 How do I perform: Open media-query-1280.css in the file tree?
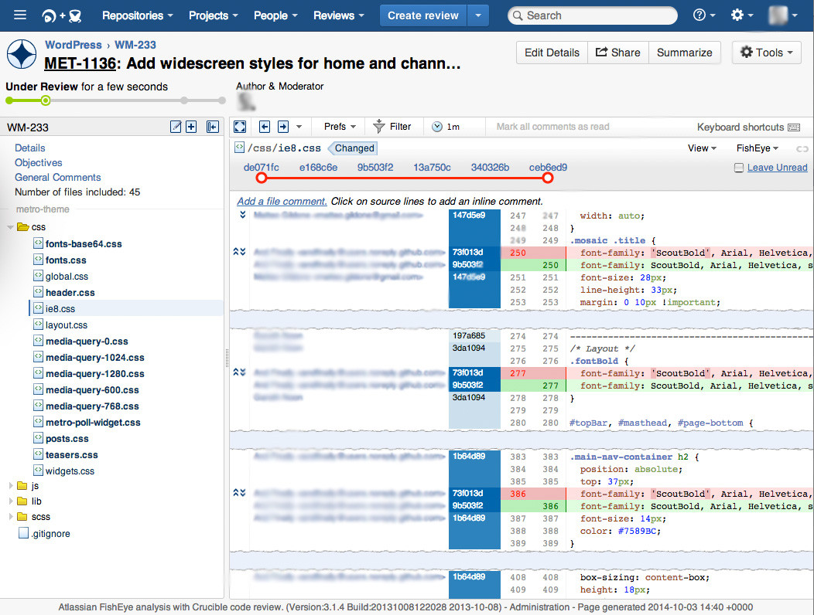click(x=95, y=373)
